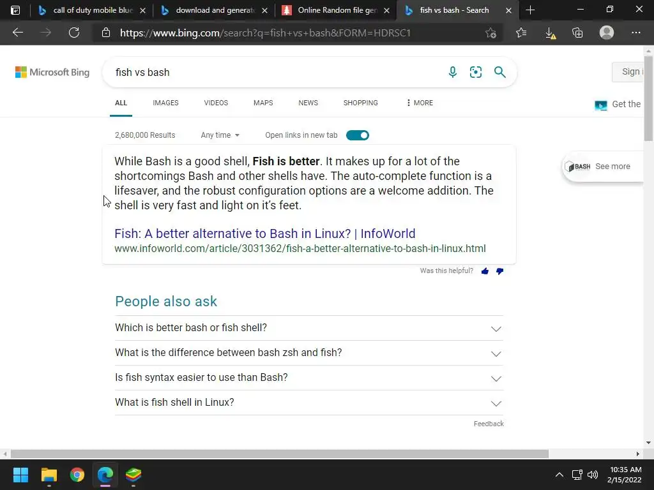Close the Online Random file generator tab
Screen dimensions: 654x490
(386, 10)
